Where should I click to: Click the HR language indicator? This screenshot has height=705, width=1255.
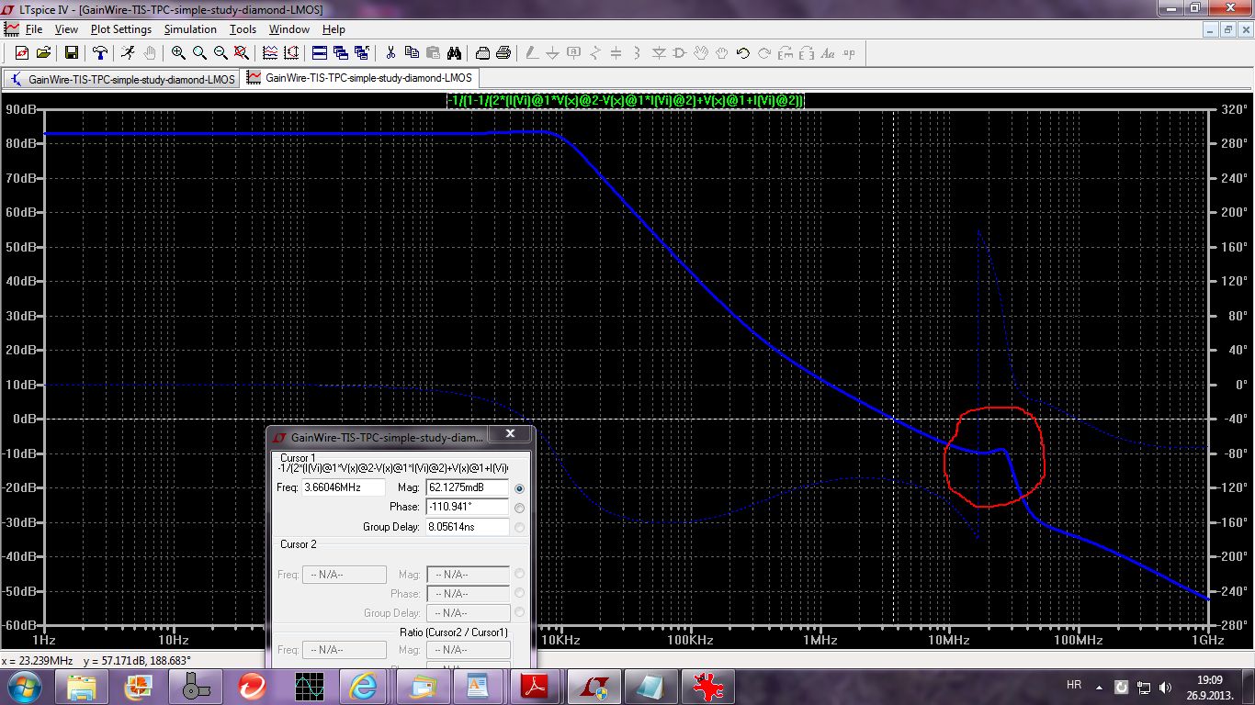[x=1074, y=685]
